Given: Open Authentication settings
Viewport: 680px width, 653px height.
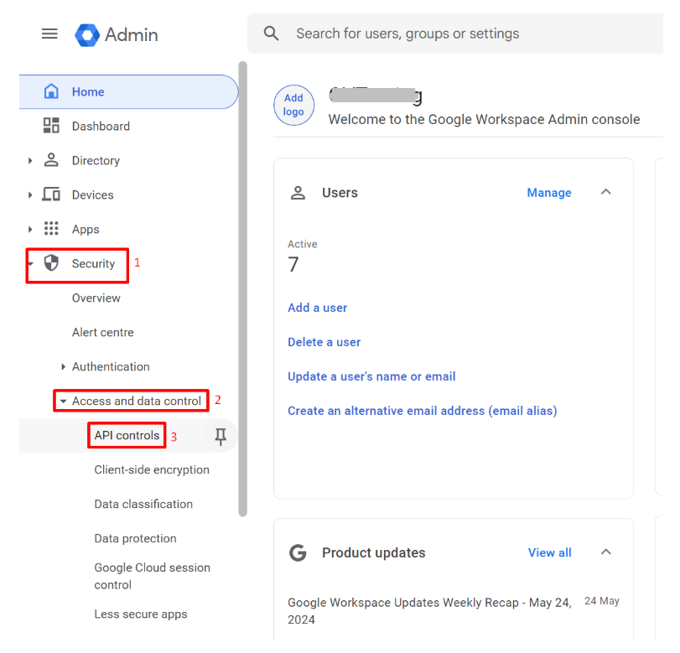Looking at the screenshot, I should [111, 366].
